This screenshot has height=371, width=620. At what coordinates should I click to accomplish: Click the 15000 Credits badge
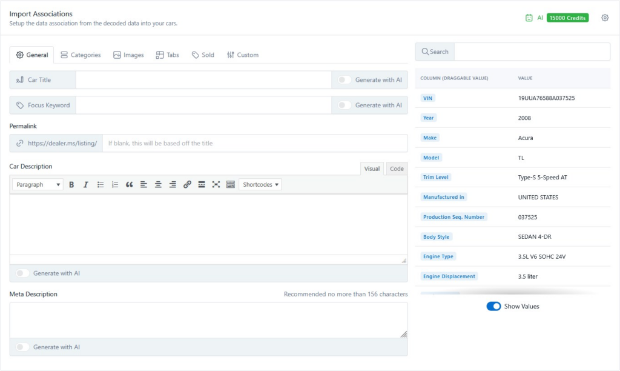[567, 18]
